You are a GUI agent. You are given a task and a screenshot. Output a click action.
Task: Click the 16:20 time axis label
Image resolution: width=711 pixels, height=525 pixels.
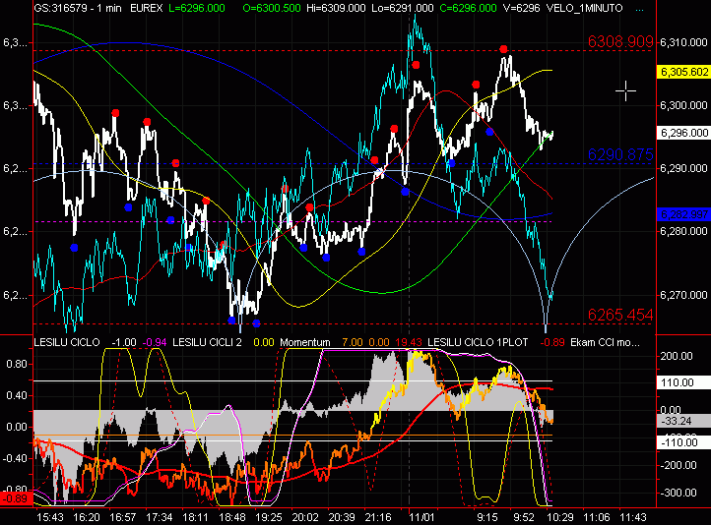[86, 517]
